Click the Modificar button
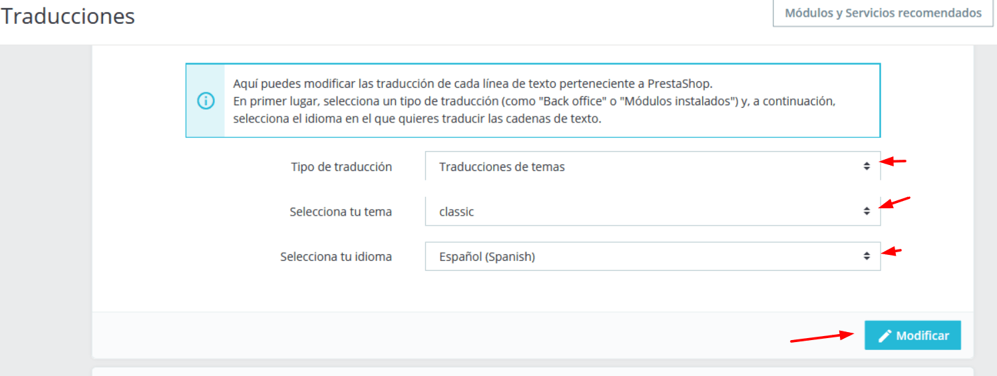Image resolution: width=997 pixels, height=376 pixels. click(x=912, y=335)
